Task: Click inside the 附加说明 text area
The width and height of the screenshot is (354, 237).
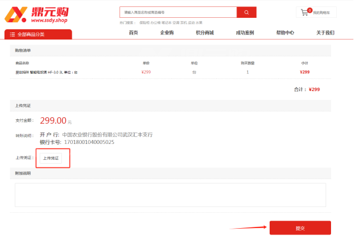Action: tap(170, 195)
